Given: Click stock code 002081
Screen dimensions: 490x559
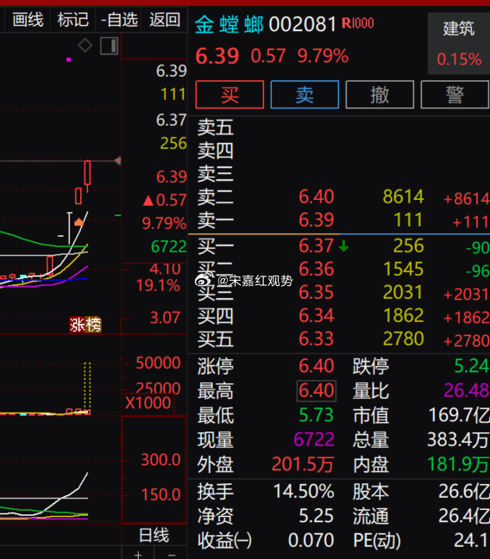Looking at the screenshot, I should (302, 24).
